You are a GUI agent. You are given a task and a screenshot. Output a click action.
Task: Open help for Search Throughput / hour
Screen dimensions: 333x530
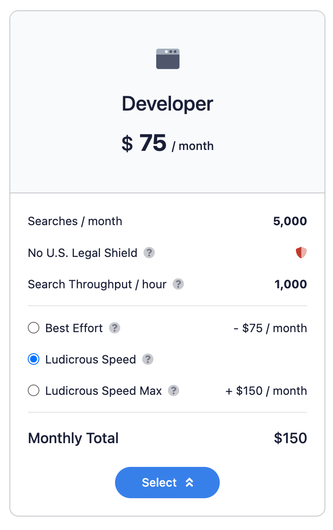pyautogui.click(x=178, y=284)
